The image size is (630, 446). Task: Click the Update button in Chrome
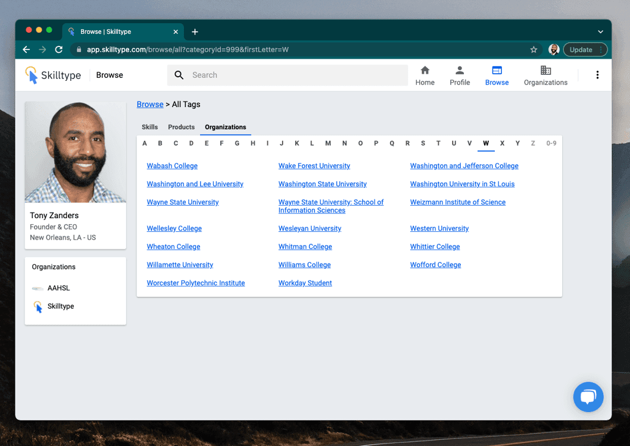(x=585, y=50)
